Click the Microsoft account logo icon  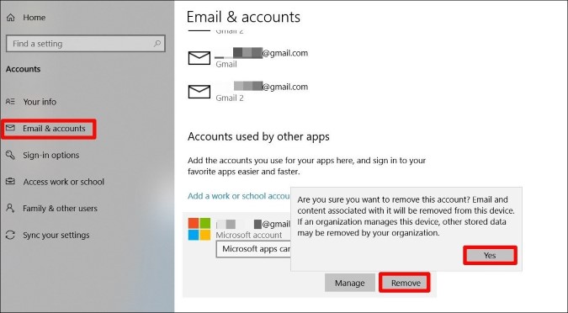199,229
